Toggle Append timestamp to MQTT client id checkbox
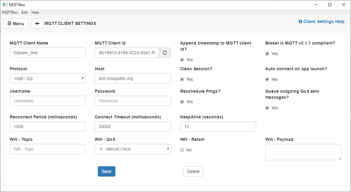Image resolution: width=351 pixels, height=192 pixels. (182, 60)
